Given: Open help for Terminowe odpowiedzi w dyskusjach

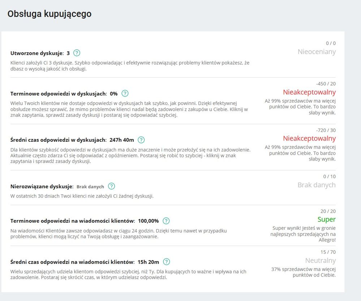Looking at the screenshot, I should [x=125, y=94].
